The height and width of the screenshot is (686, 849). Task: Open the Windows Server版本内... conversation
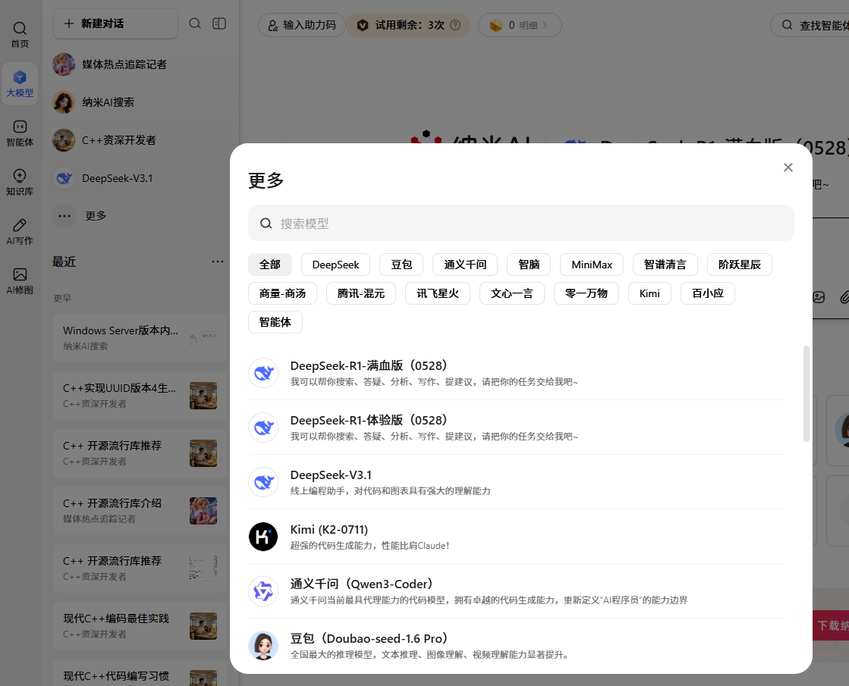(x=140, y=337)
